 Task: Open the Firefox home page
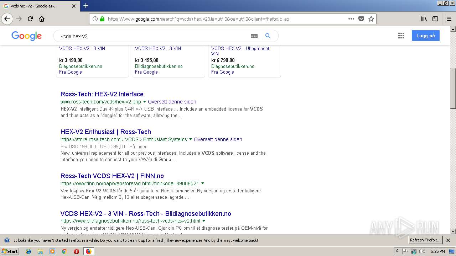tap(42, 19)
